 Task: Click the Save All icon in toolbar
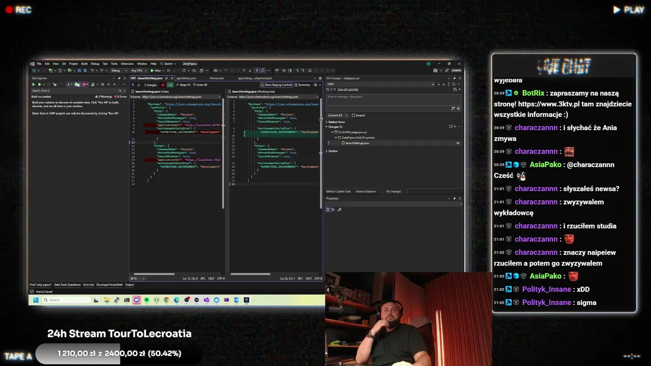(85, 71)
